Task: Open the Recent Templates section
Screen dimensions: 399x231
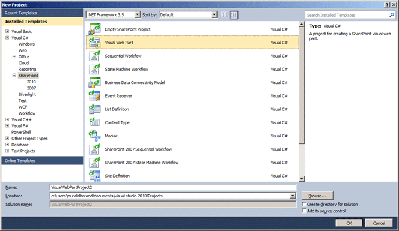Action: 42,13
